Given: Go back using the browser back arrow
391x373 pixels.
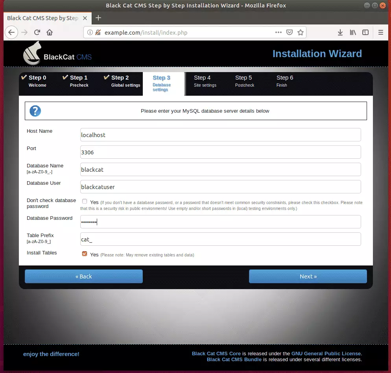Looking at the screenshot, I should [11, 32].
